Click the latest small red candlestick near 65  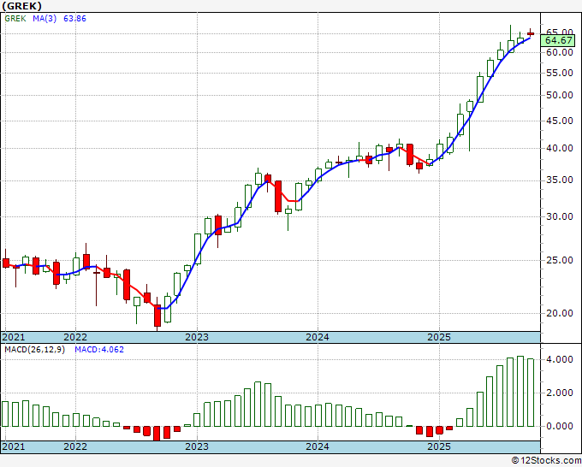click(531, 33)
